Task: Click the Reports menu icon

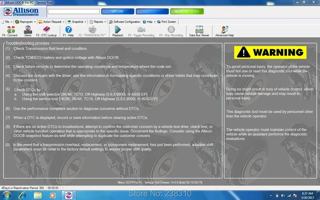Action: click(x=91, y=22)
